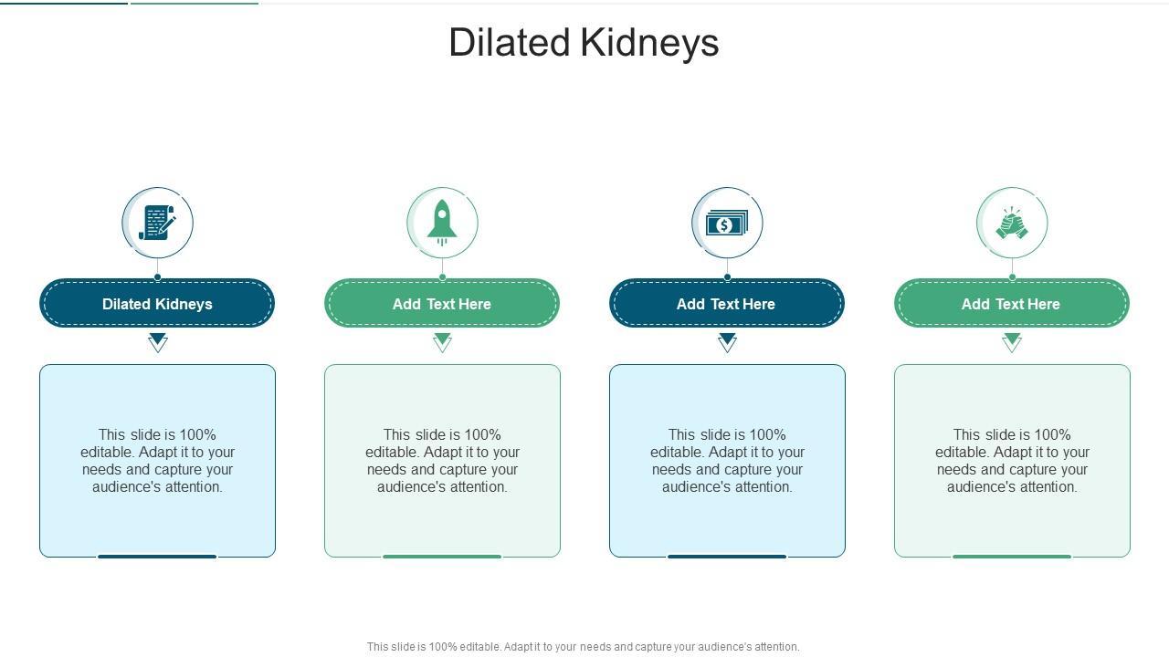Select the first light blue text box
1169x657 pixels.
point(157,460)
